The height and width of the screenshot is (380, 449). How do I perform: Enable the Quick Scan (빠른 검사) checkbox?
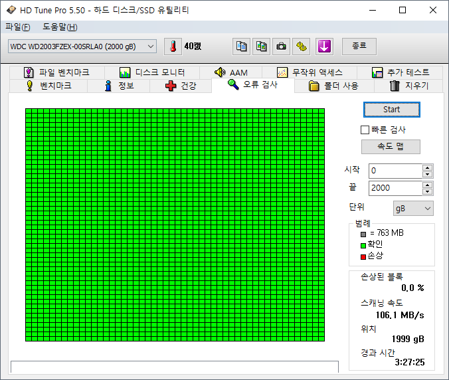pyautogui.click(x=365, y=130)
